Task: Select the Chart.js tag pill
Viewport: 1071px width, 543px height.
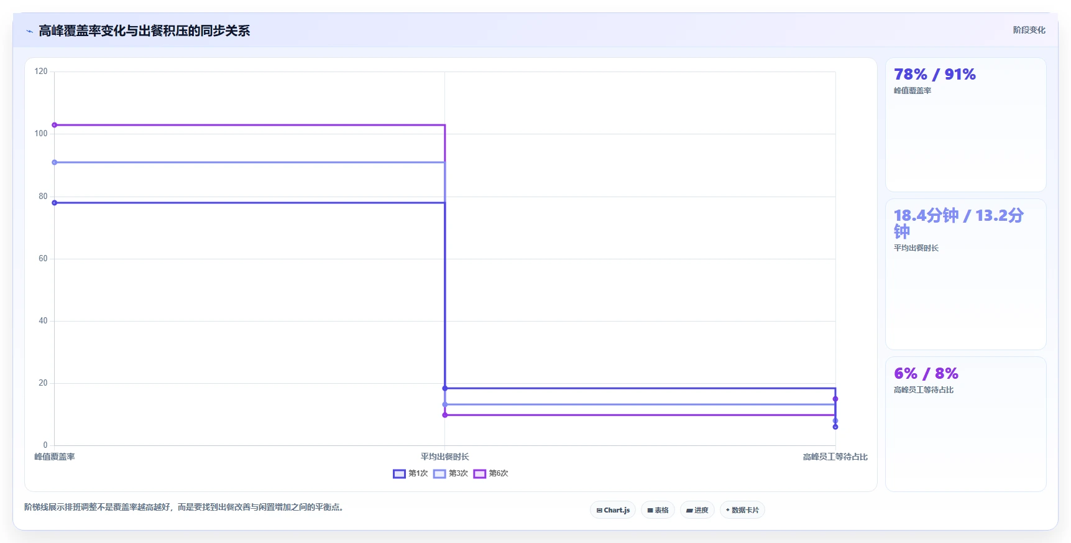Action: tap(613, 510)
